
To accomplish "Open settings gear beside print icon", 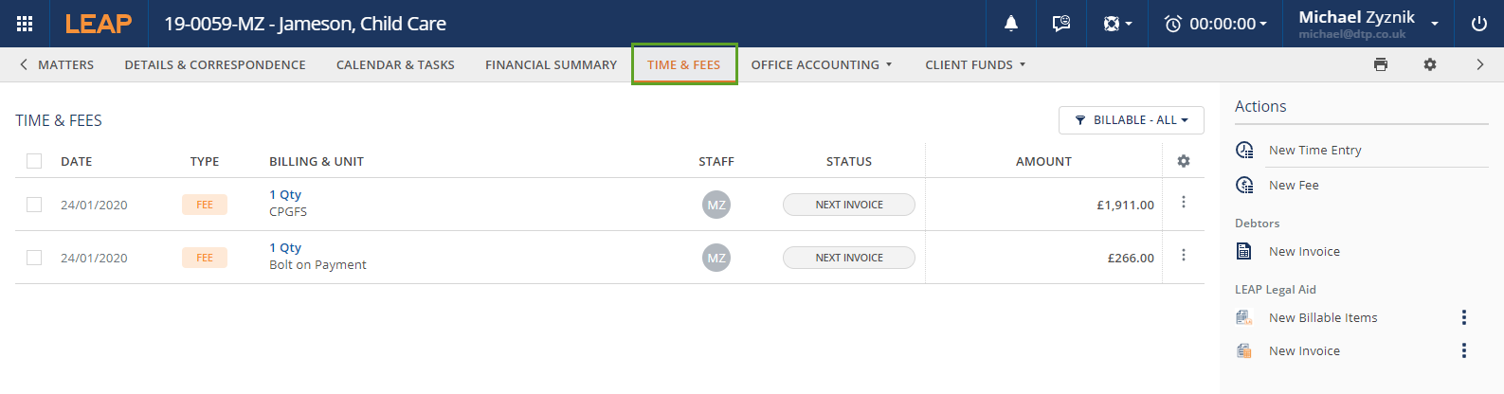I will pos(1430,64).
